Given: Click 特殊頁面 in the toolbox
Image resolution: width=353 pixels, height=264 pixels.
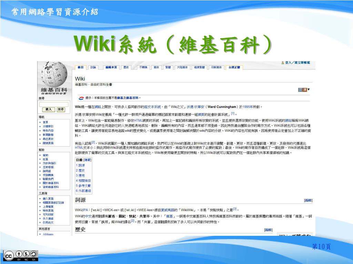Looking at the screenshot, I should (48, 211).
